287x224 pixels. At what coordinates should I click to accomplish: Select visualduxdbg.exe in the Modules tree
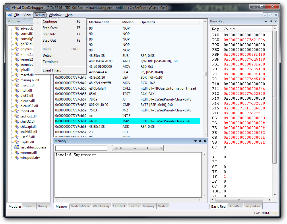(x=33, y=147)
